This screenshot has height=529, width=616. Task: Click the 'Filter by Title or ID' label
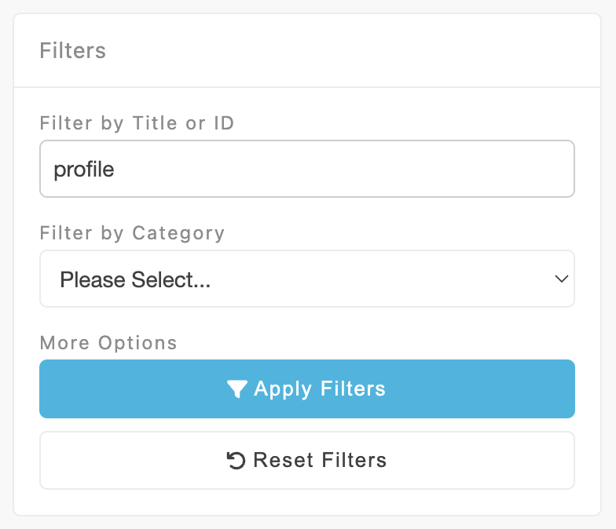click(x=137, y=123)
